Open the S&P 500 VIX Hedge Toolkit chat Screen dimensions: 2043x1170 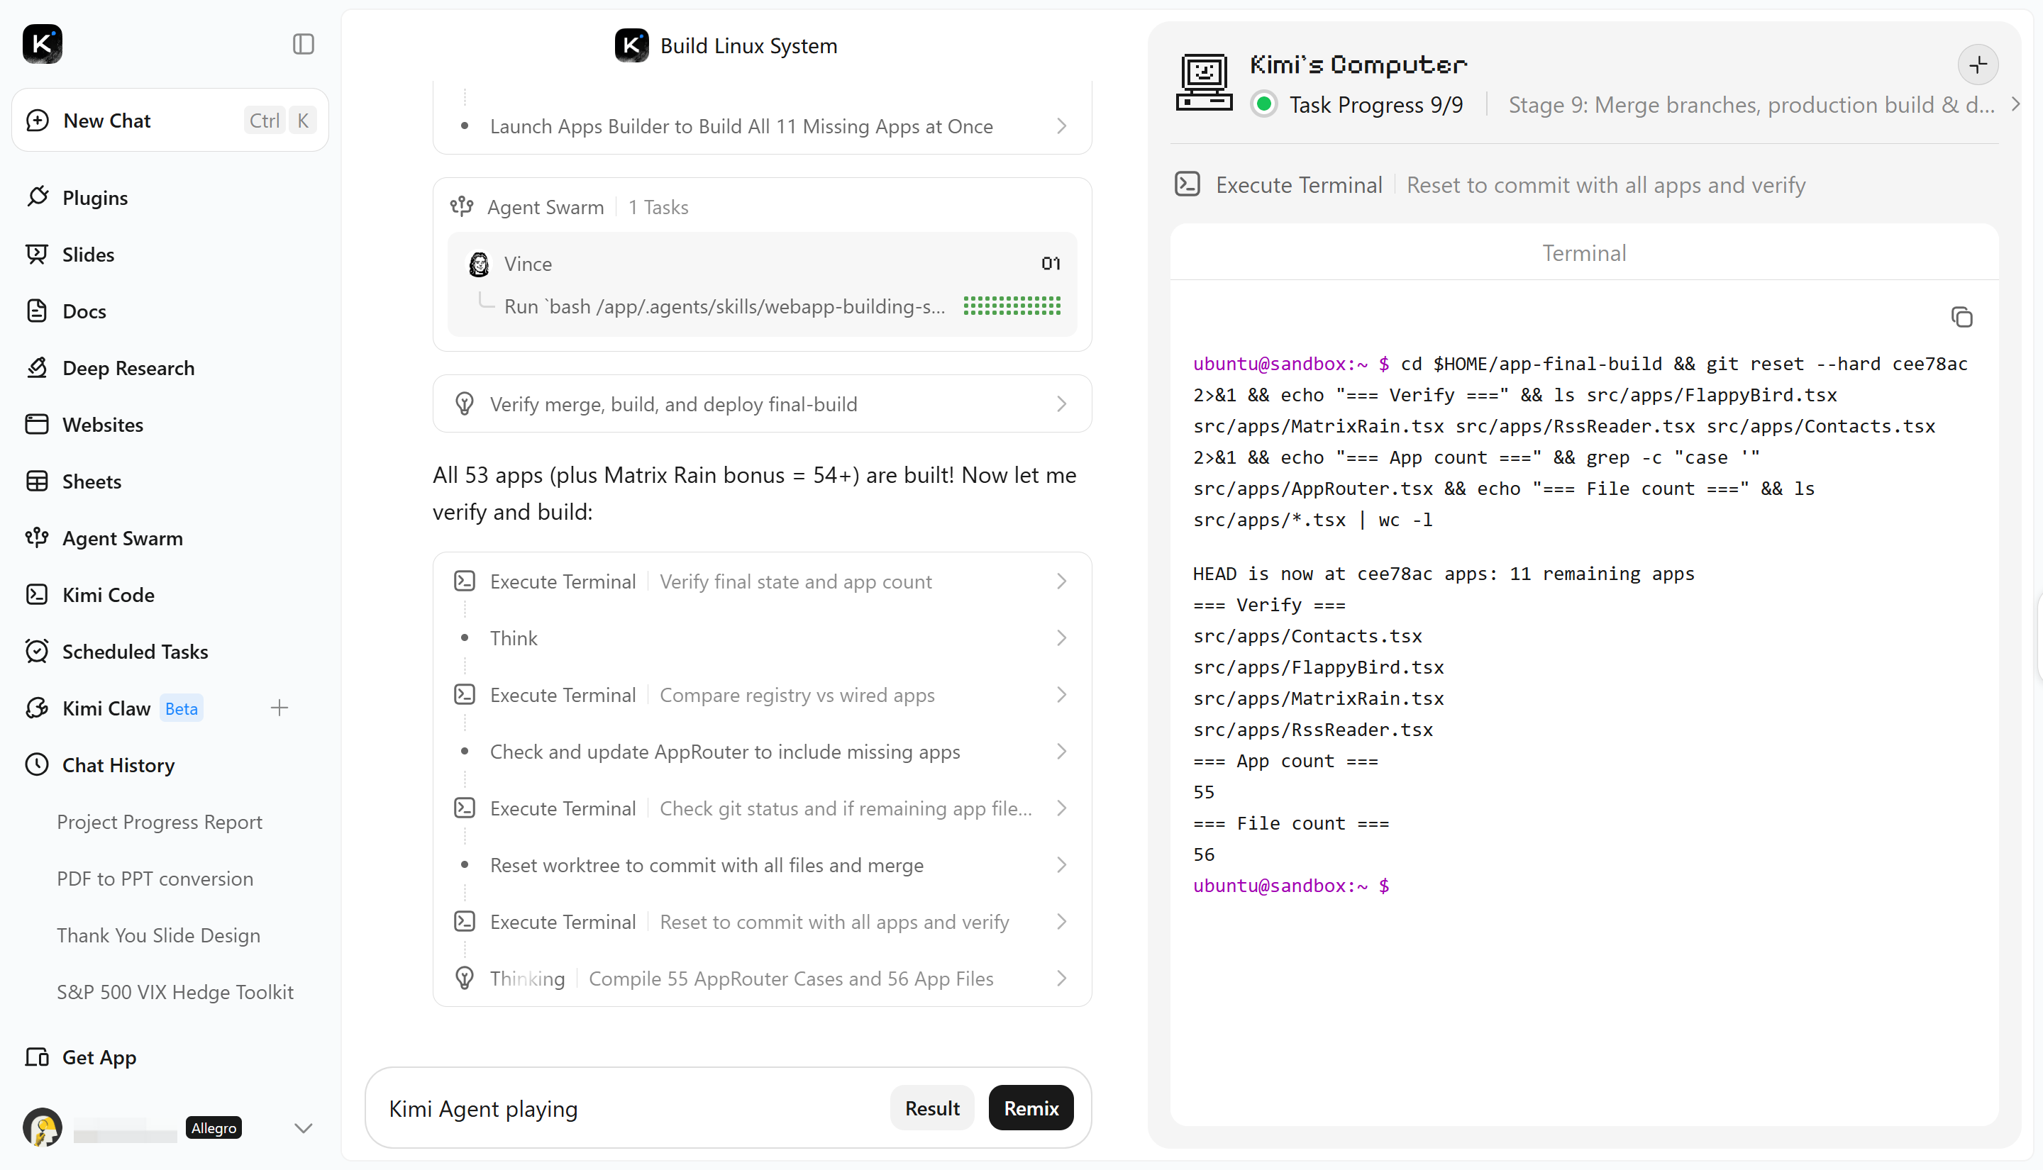tap(175, 993)
